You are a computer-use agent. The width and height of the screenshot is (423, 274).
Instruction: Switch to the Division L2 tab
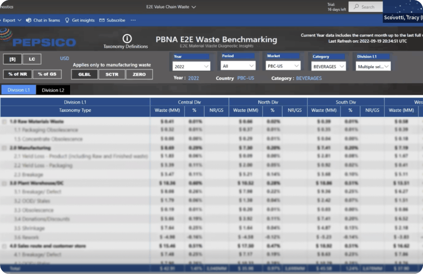click(x=53, y=89)
